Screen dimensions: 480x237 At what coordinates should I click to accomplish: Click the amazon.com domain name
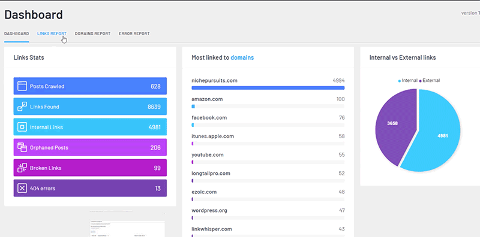click(x=207, y=99)
